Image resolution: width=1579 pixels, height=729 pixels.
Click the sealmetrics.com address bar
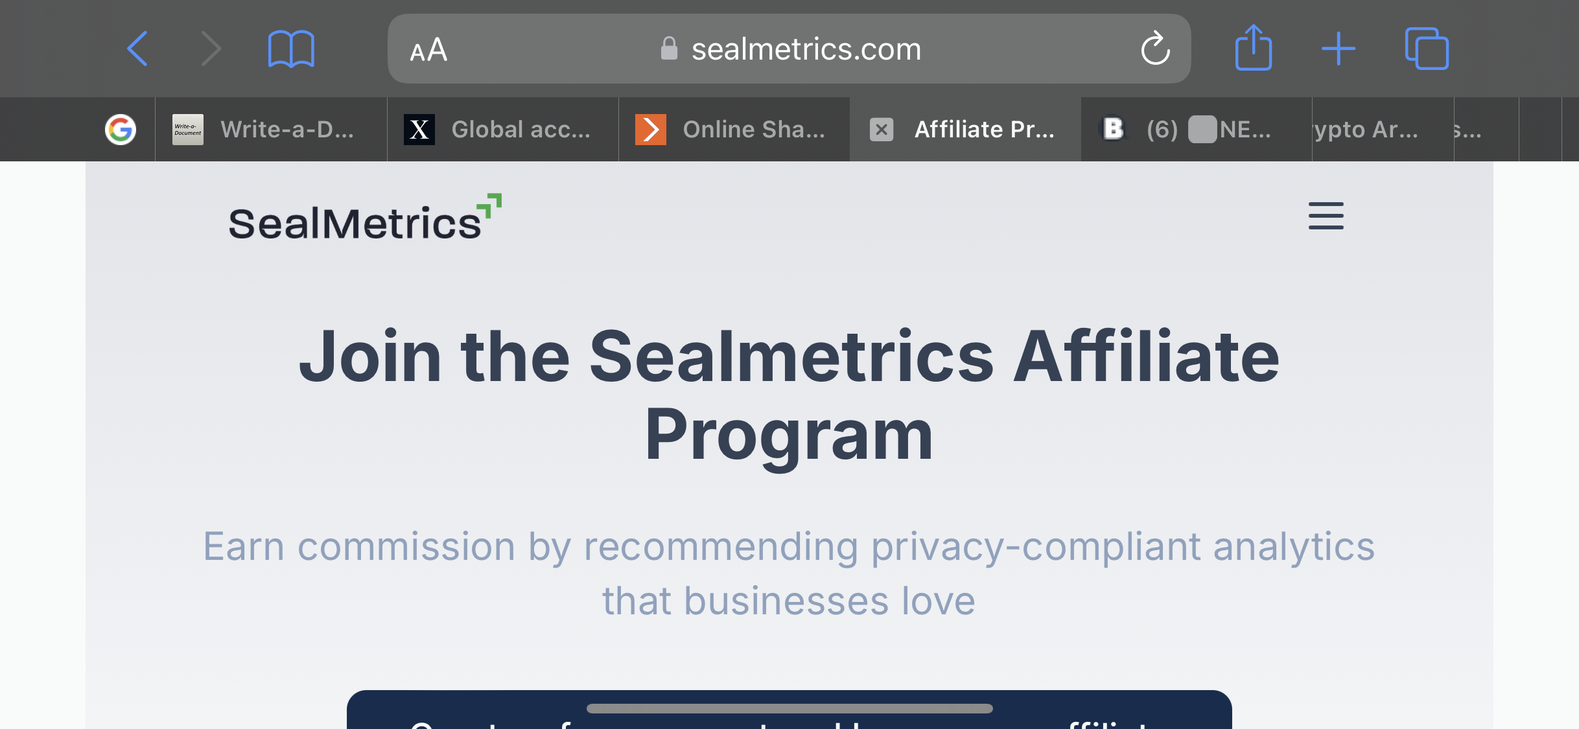pyautogui.click(x=789, y=49)
